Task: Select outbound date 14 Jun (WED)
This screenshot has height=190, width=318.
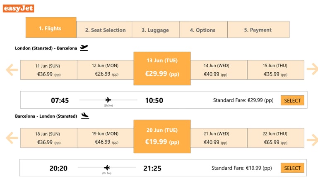Action: coord(218,70)
